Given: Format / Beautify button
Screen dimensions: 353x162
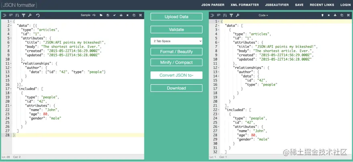Looking at the screenshot, I should [176, 52].
